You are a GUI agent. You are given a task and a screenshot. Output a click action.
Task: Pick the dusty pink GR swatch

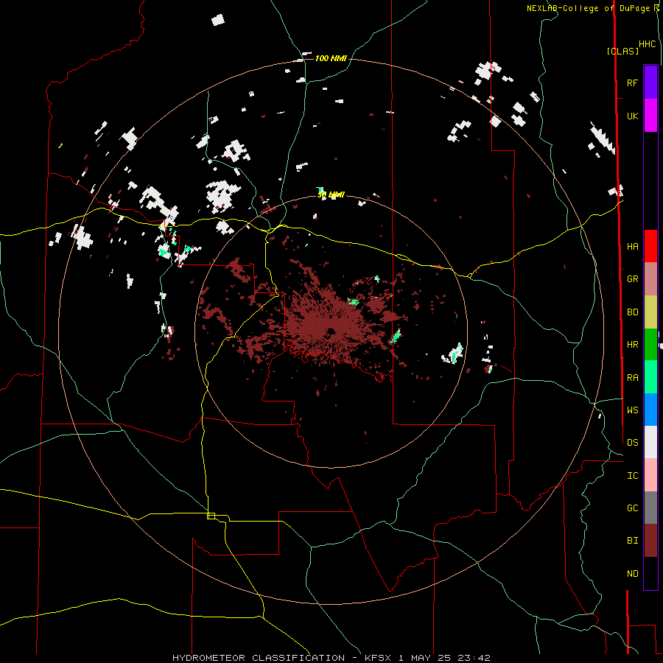point(650,279)
